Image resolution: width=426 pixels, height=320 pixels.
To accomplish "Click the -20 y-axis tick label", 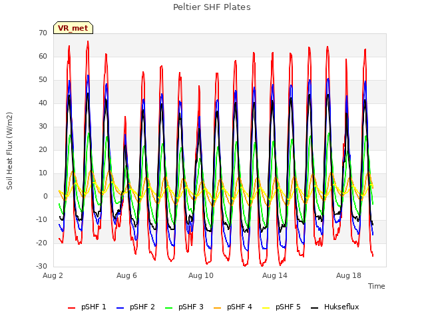I will [41, 243].
